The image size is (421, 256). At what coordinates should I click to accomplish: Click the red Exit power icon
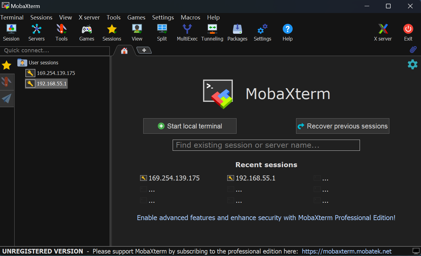point(408,33)
